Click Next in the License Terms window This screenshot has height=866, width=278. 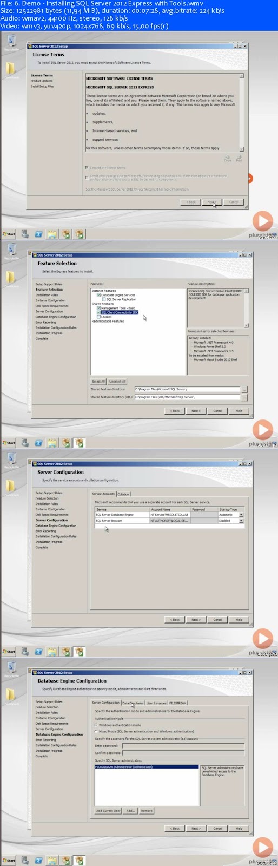[212, 202]
